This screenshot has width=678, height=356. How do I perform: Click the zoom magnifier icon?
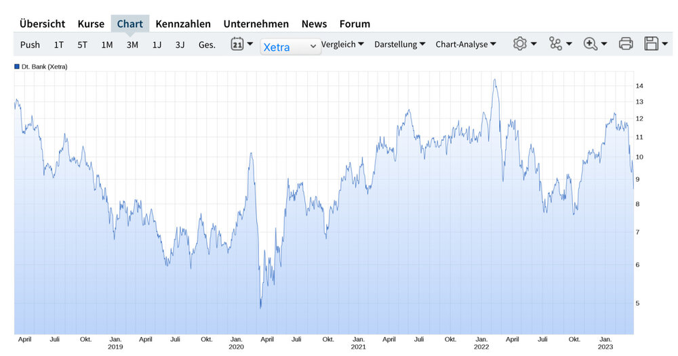pyautogui.click(x=591, y=43)
